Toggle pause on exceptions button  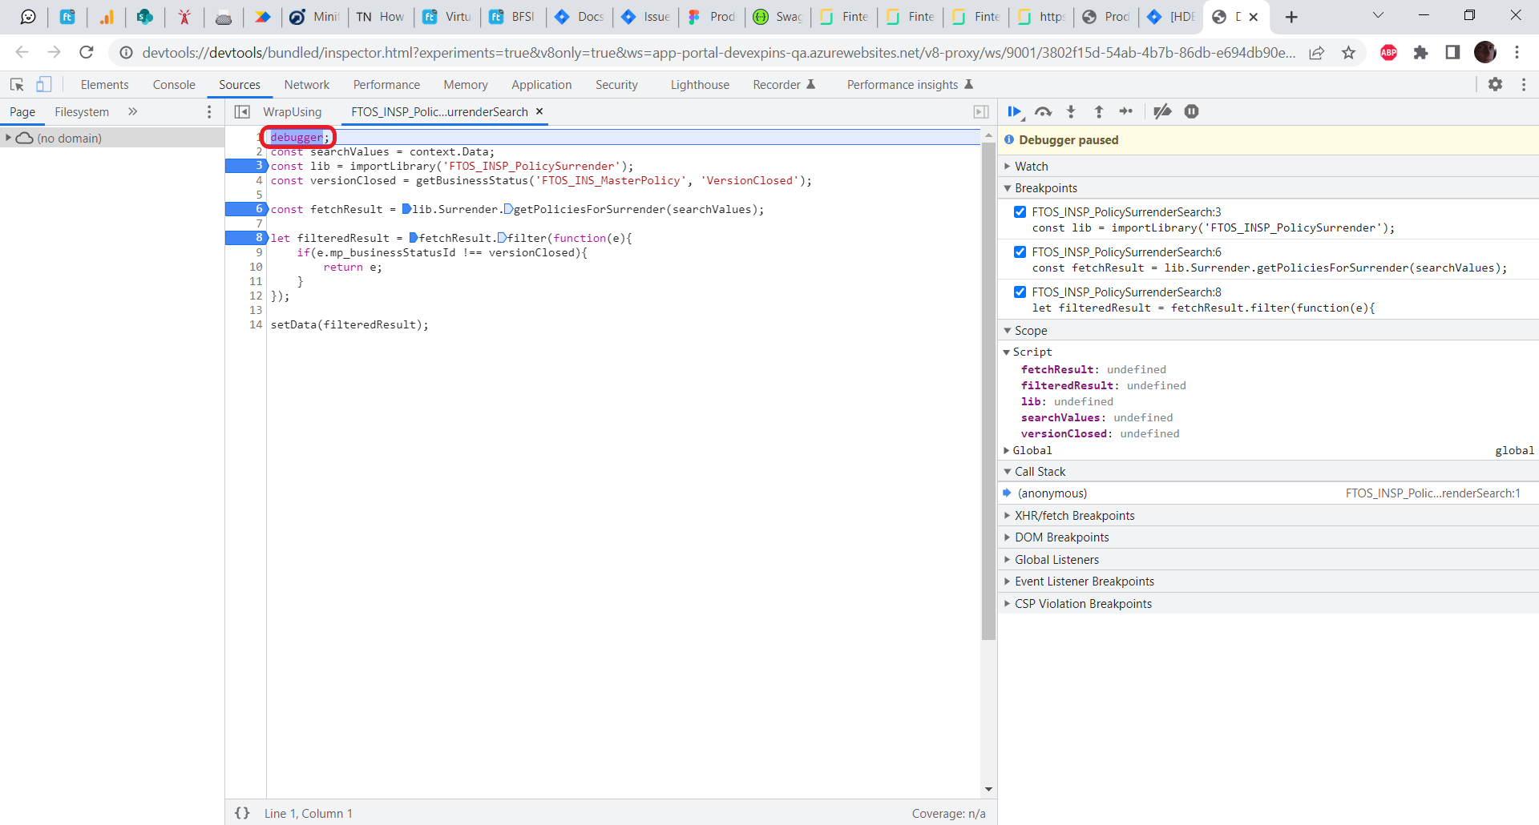1192,112
